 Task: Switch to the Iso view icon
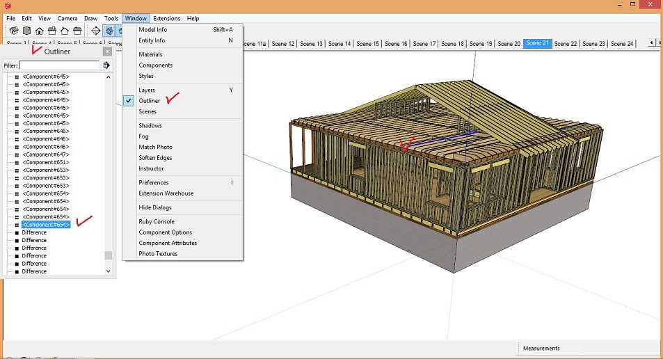(14, 31)
